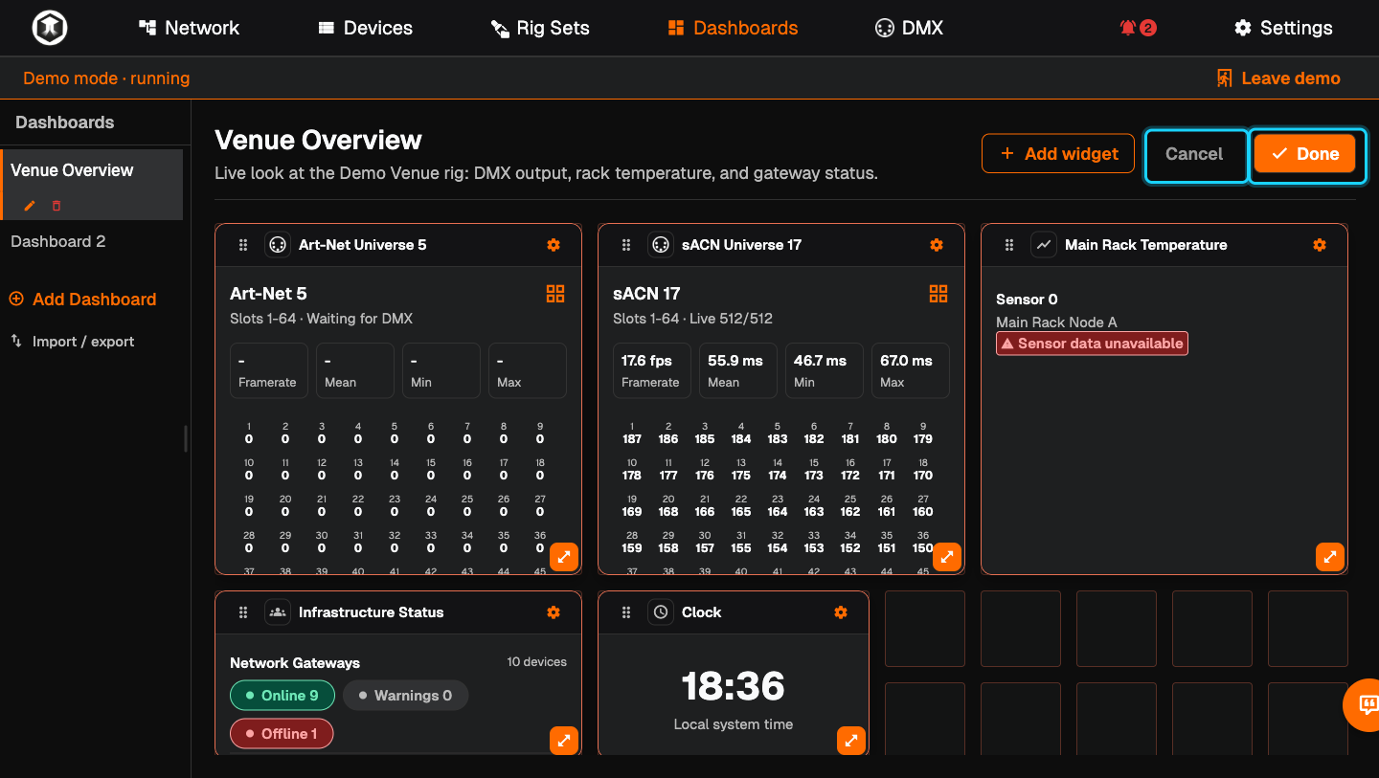Click Sensor data unavailable warning
The height and width of the screenshot is (778, 1379).
[x=1092, y=344]
